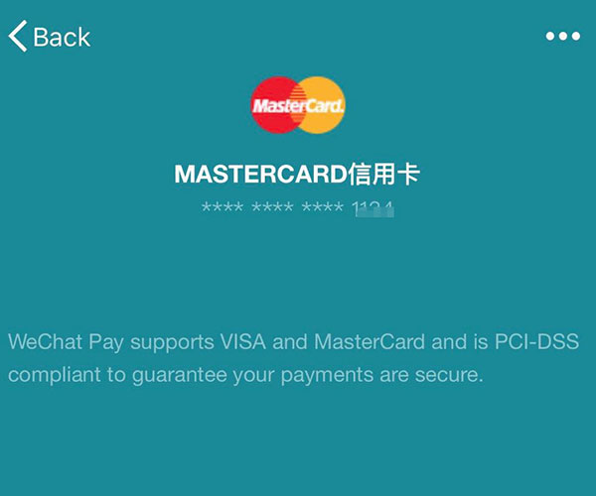The height and width of the screenshot is (496, 596).
Task: Click the 信用卡 Chinese characters in the title
Action: 384,175
